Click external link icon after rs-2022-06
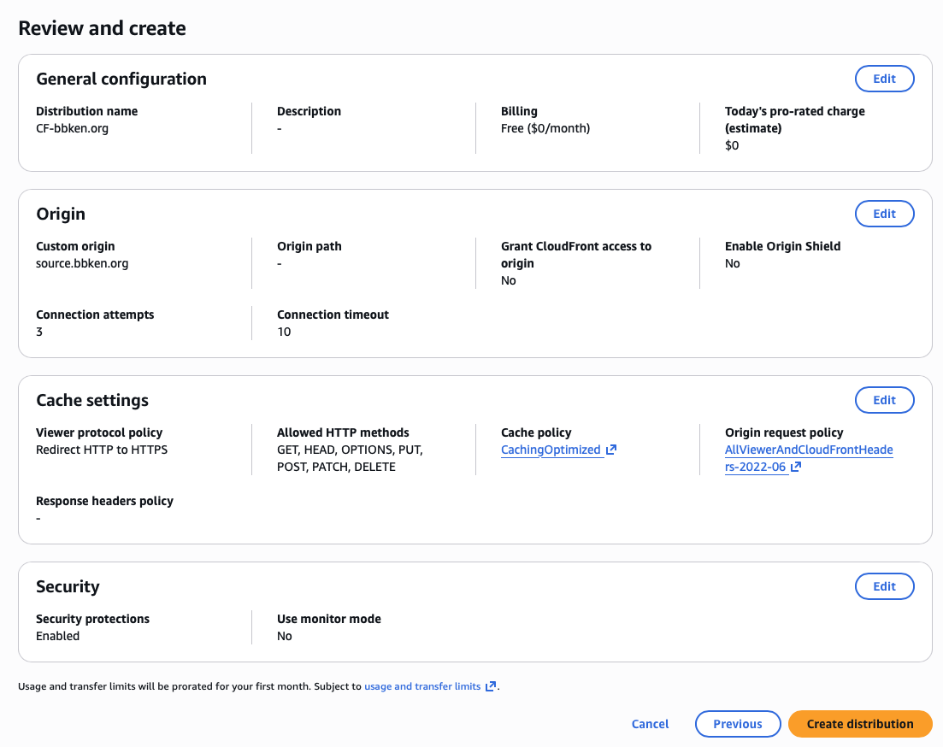Viewport: 943px width, 747px height. (796, 467)
